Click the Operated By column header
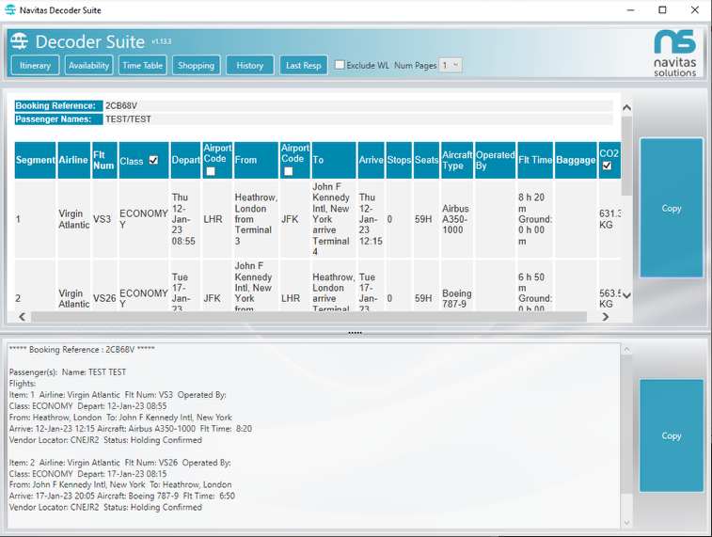Image resolution: width=712 pixels, height=537 pixels. coord(495,160)
